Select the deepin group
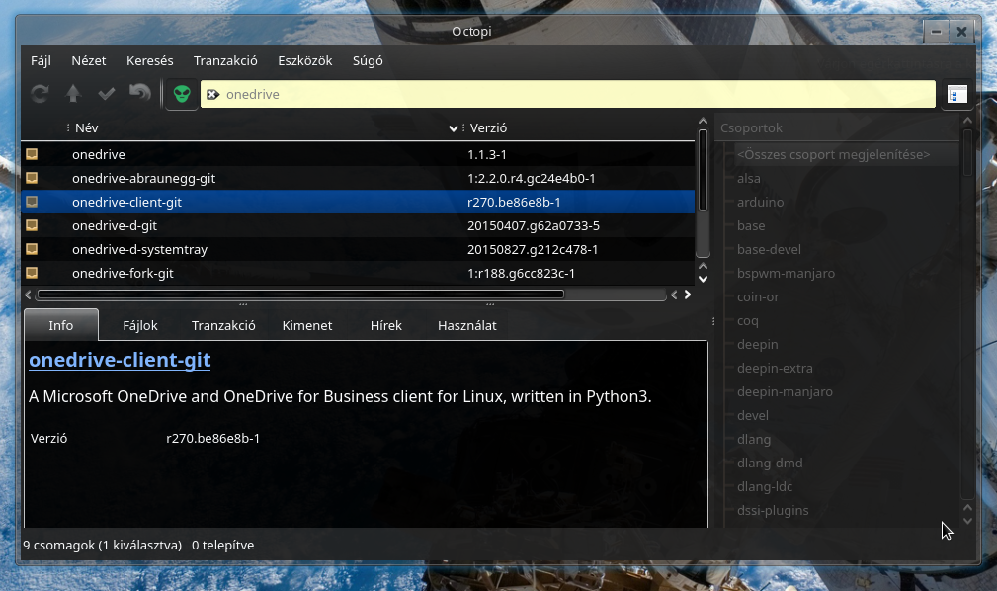 click(757, 344)
